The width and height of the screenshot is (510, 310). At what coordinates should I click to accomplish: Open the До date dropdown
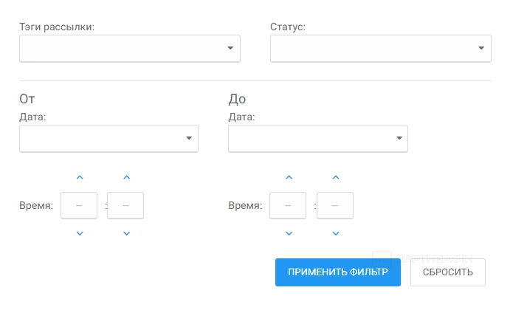(318, 138)
